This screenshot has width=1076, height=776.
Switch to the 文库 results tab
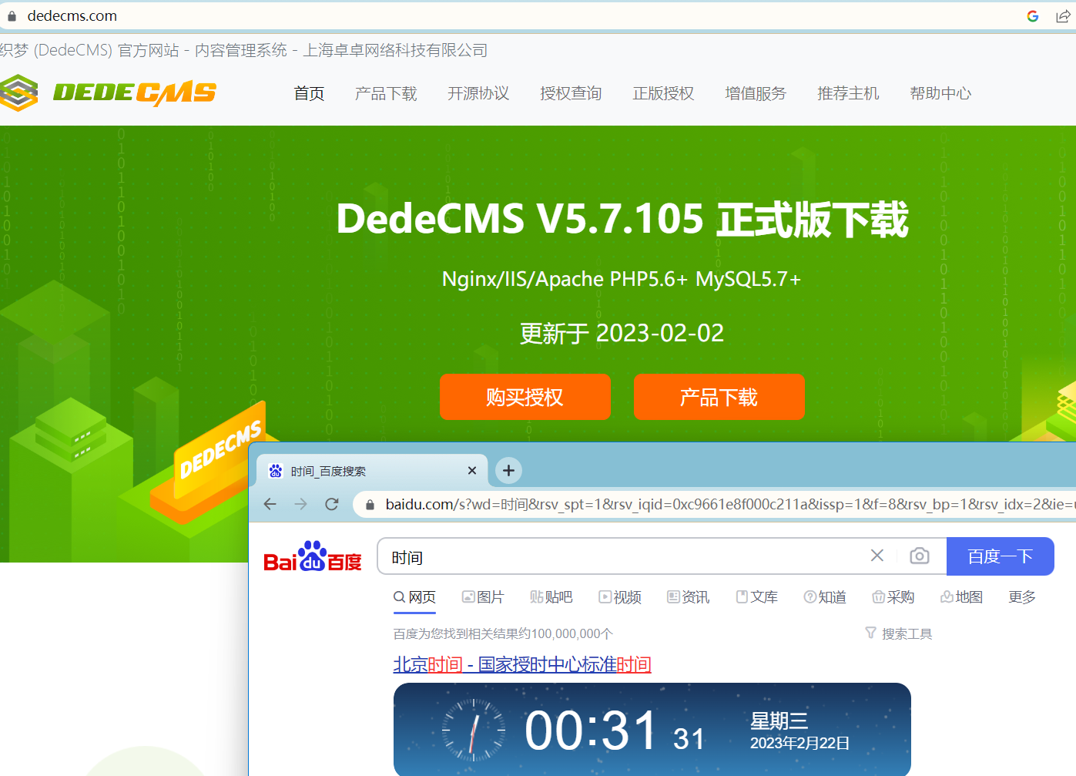tap(757, 597)
